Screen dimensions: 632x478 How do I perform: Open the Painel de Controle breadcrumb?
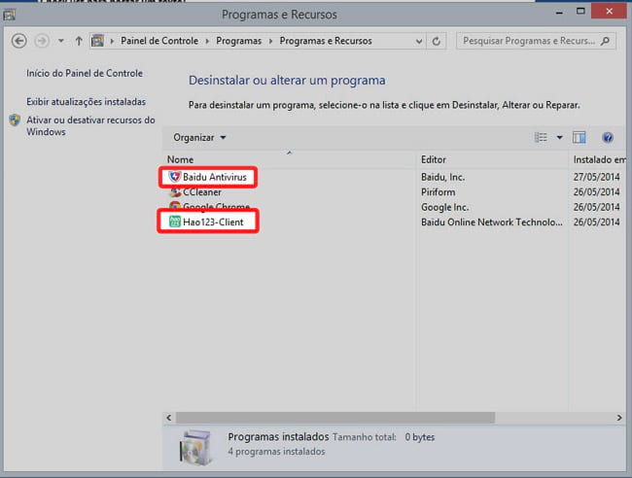(159, 41)
